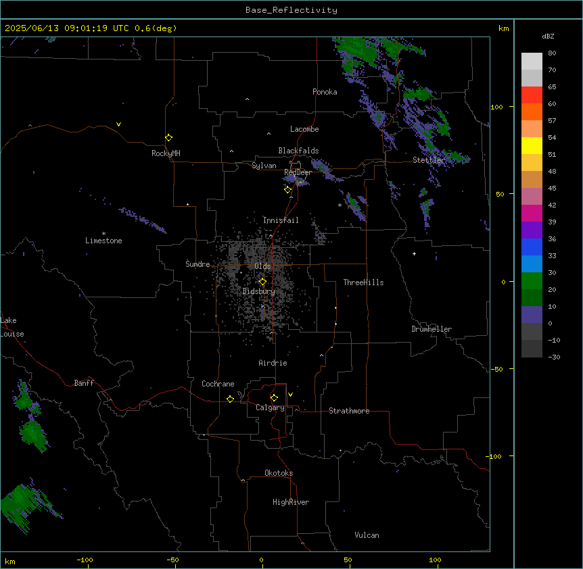The width and height of the screenshot is (583, 569).
Task: Select the yellow diamond marker between Olds and Didsbury
Action: (x=262, y=282)
